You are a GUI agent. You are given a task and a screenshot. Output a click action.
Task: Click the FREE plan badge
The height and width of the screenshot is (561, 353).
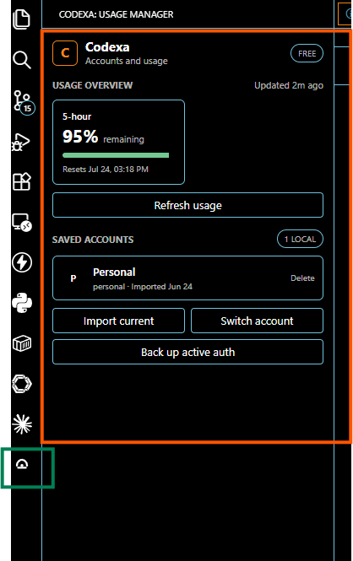307,54
